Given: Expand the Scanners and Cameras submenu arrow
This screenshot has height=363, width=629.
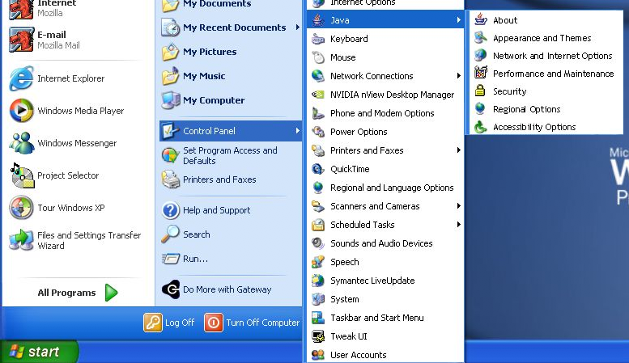Looking at the screenshot, I should (458, 206).
